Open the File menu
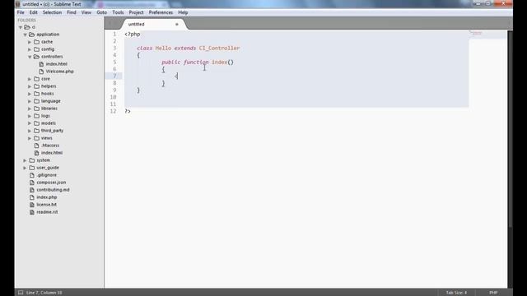 click(x=21, y=12)
